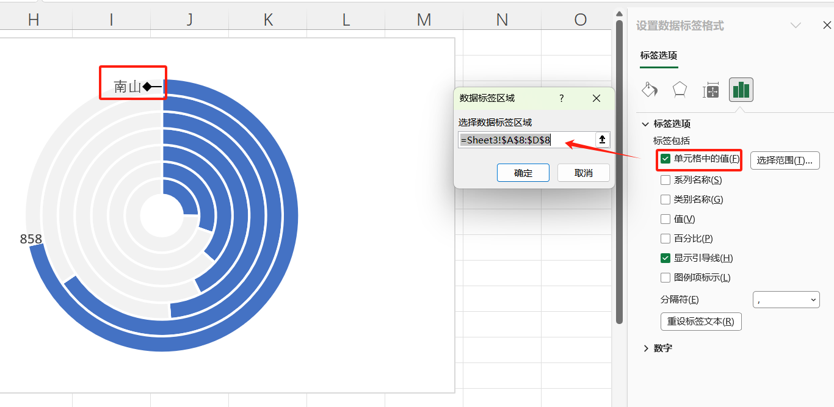Click the 重设标签文本 button

[x=701, y=322]
